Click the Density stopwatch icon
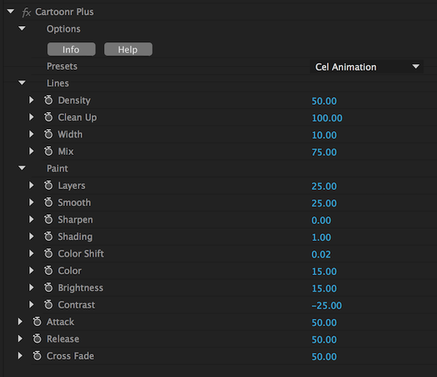The image size is (437, 377). pyautogui.click(x=49, y=100)
